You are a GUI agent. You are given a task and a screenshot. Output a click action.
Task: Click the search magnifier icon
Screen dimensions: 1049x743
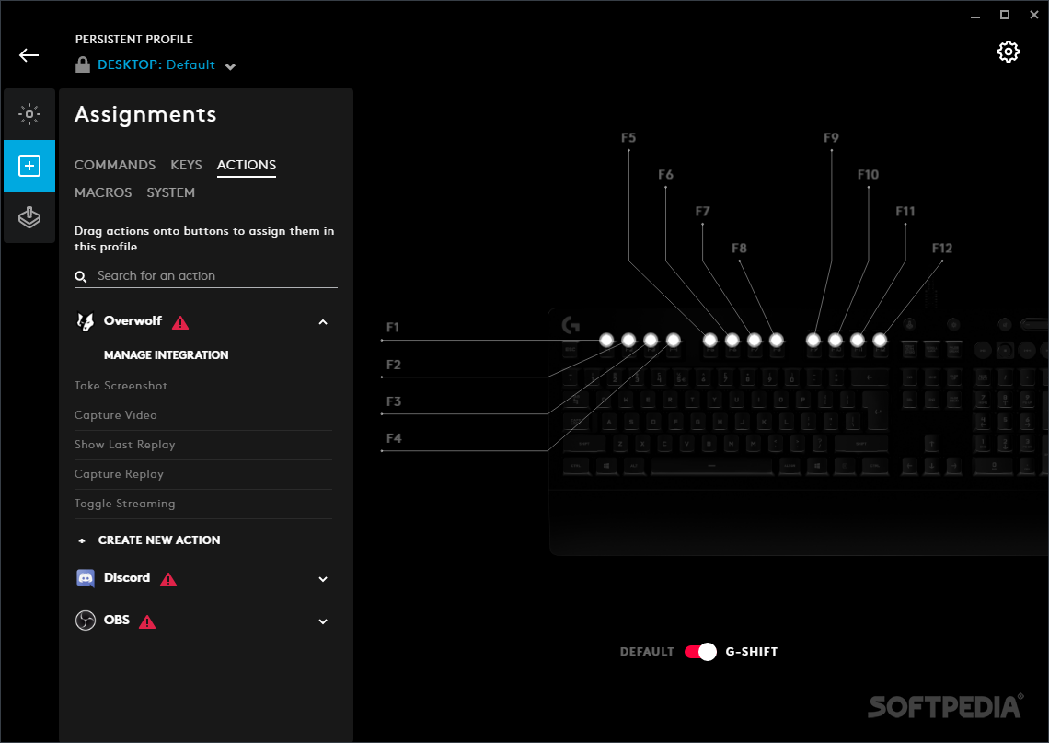click(x=81, y=276)
